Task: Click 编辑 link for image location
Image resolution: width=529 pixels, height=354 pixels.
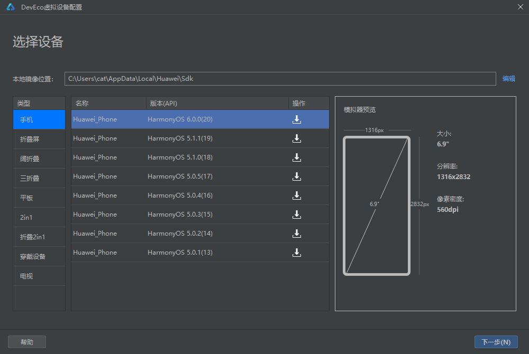Action: [508, 79]
